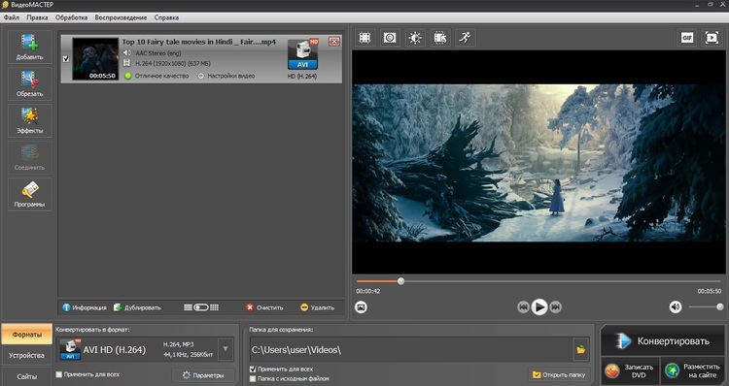This screenshot has height=386, width=729.
Task: Click Разместить на сайте button
Action: pos(693,370)
